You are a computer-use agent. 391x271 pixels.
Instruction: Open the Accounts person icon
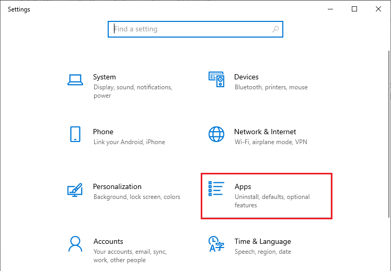pyautogui.click(x=75, y=244)
